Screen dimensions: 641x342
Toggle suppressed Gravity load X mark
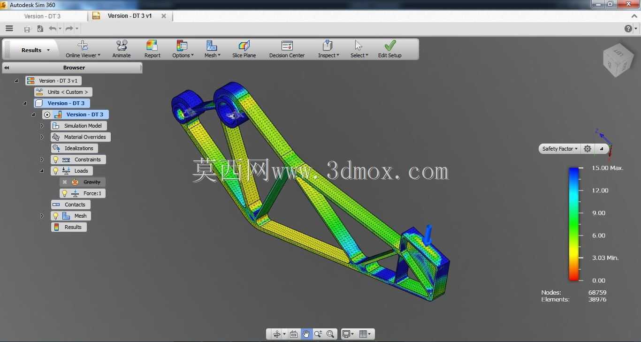click(65, 182)
